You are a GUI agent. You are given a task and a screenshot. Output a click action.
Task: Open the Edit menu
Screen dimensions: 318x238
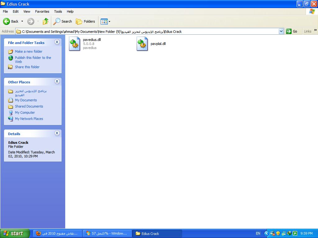click(16, 11)
